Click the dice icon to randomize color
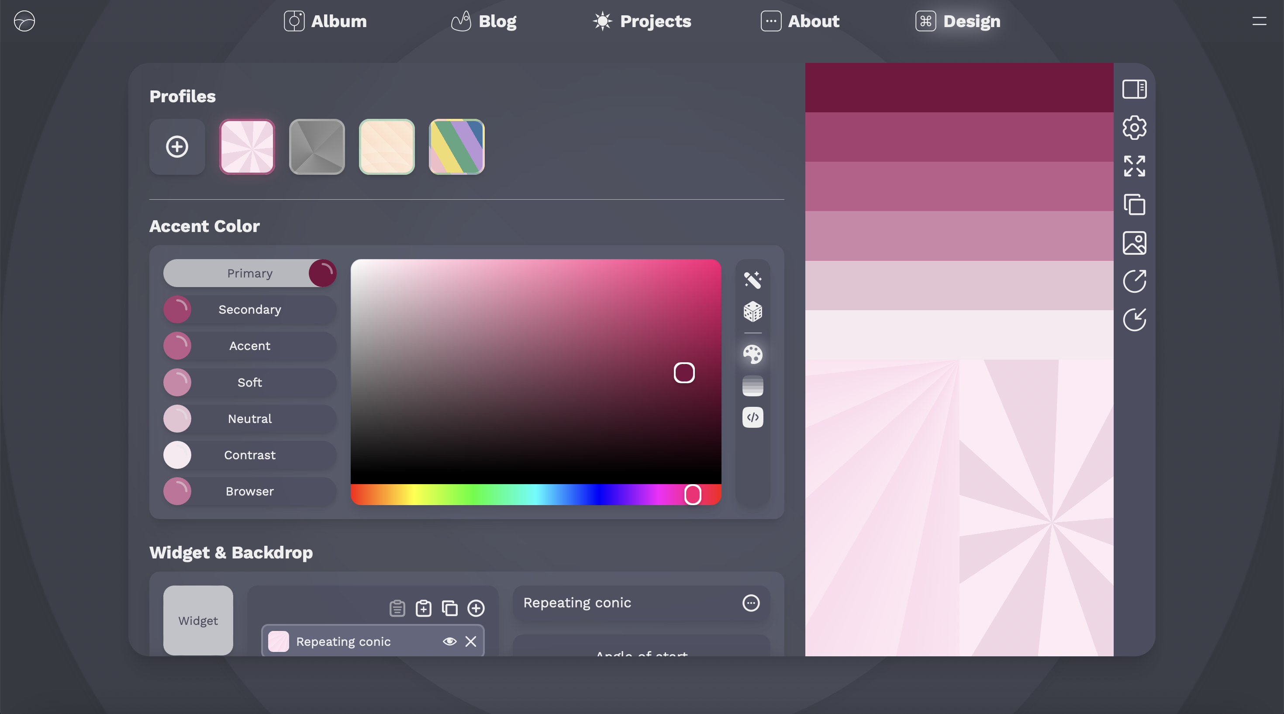Image resolution: width=1284 pixels, height=714 pixels. click(x=752, y=312)
